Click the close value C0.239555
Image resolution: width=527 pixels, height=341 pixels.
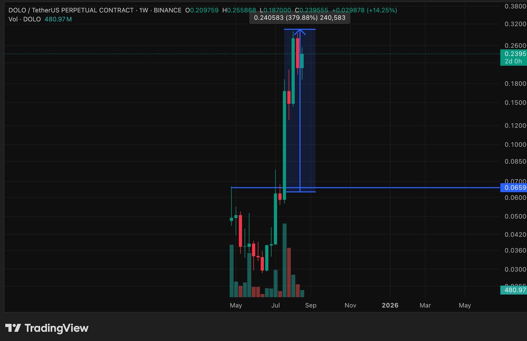(312, 10)
